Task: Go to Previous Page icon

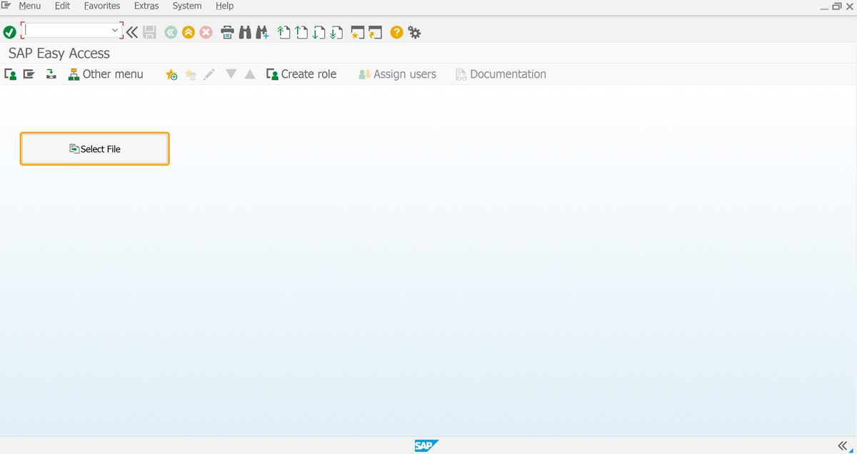Action: pyautogui.click(x=301, y=32)
